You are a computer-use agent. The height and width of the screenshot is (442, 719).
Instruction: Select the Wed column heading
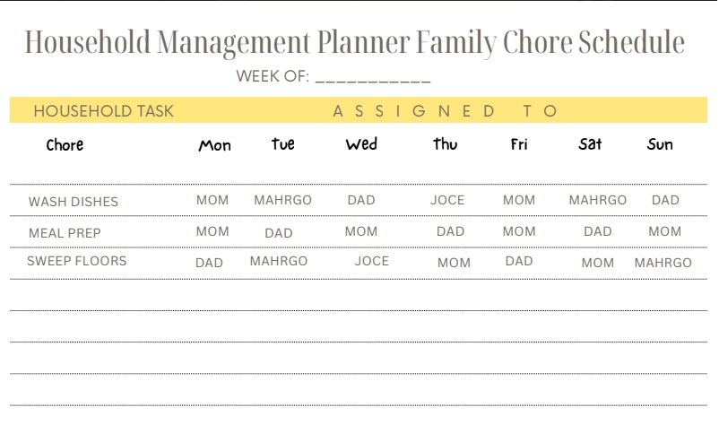361,144
